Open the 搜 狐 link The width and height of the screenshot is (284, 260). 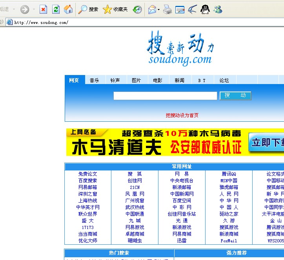pos(135,174)
